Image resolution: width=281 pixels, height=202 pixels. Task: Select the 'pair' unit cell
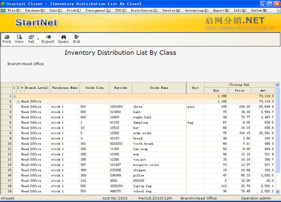(x=195, y=107)
